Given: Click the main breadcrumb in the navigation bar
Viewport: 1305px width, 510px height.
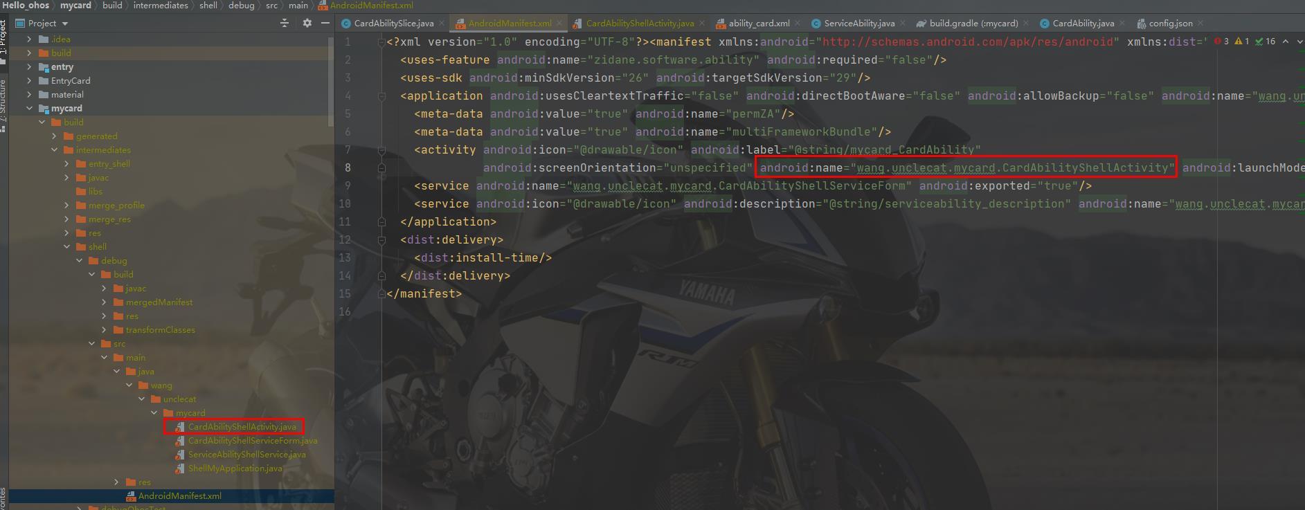Looking at the screenshot, I should pyautogui.click(x=298, y=5).
